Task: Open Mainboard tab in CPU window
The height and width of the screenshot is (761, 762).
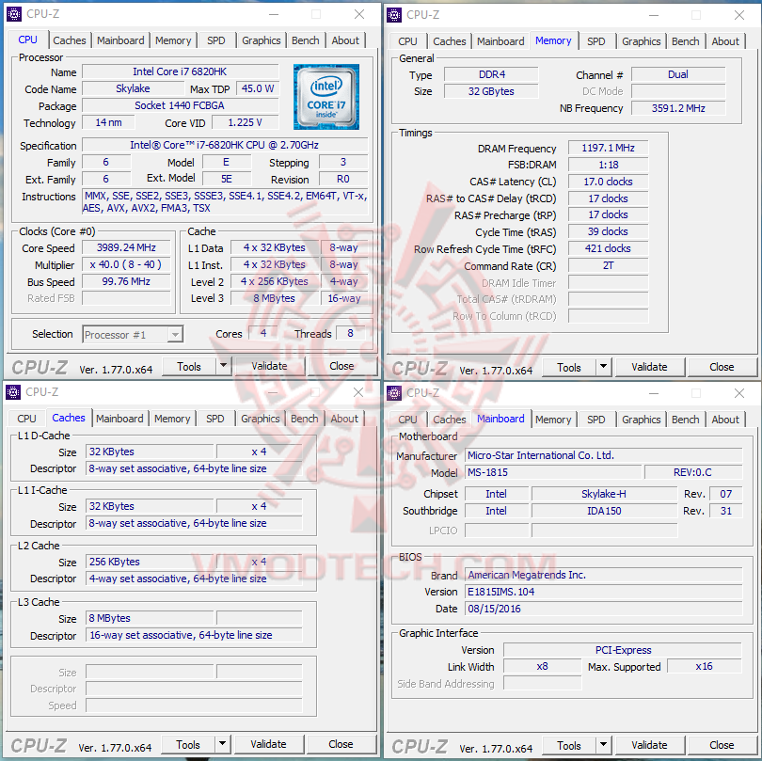Action: coord(120,40)
